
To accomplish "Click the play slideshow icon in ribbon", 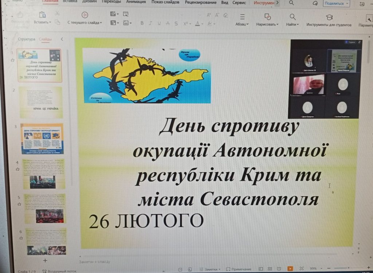I will [x=85, y=15].
